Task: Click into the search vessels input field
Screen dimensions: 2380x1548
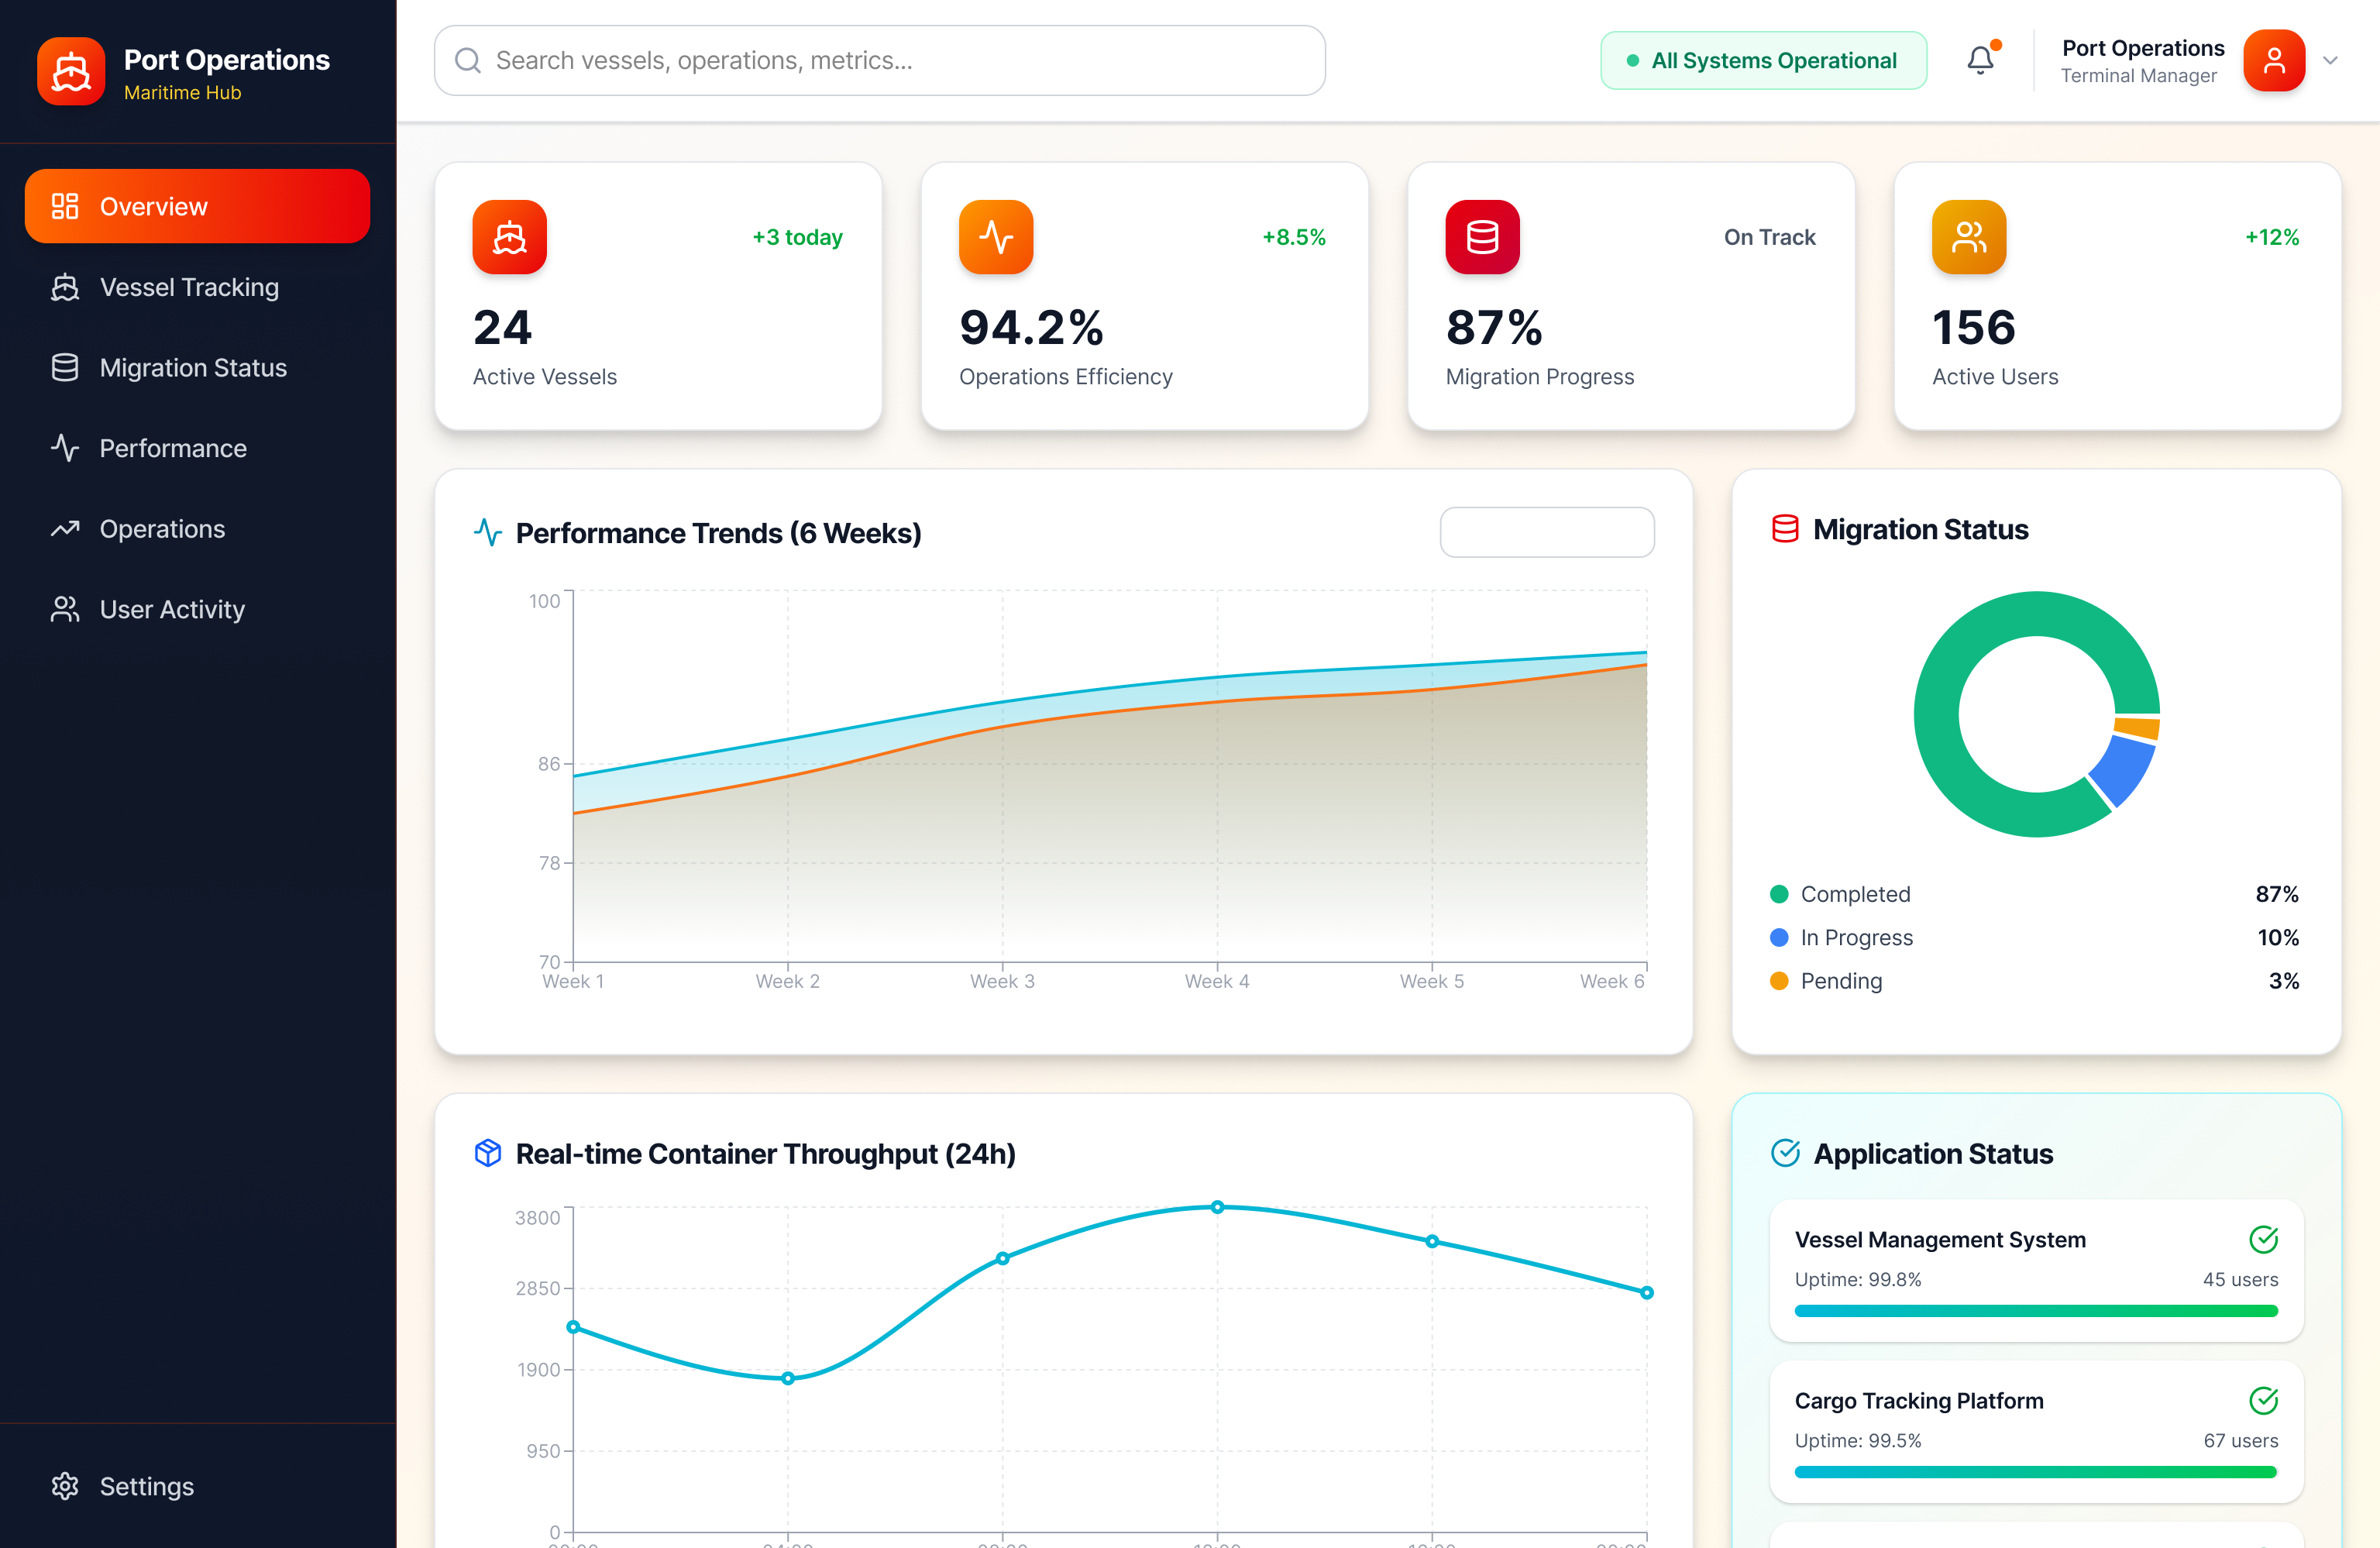Action: point(879,60)
